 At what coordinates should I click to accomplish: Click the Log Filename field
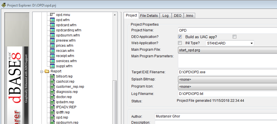(227, 94)
